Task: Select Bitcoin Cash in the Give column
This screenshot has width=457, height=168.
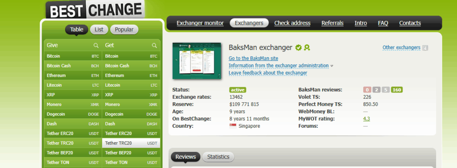Action: pyautogui.click(x=73, y=66)
